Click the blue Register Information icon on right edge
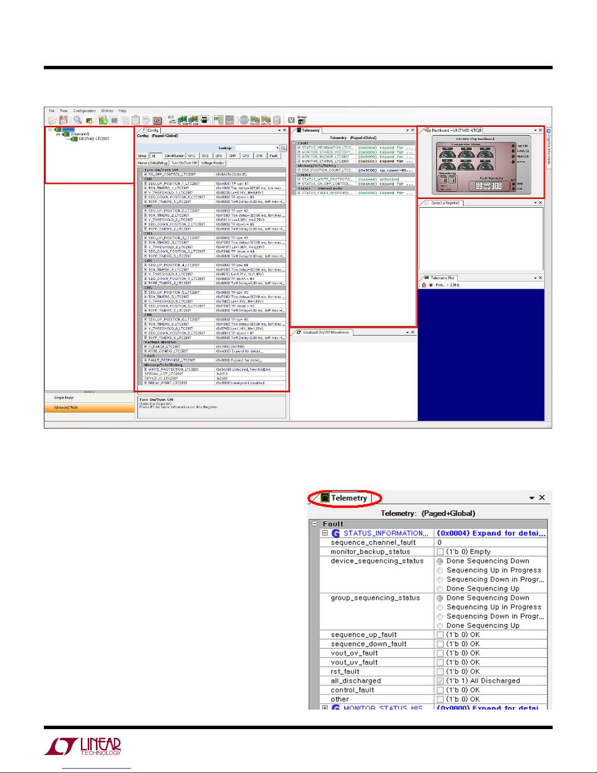This screenshot has width=597, height=773. [x=549, y=131]
